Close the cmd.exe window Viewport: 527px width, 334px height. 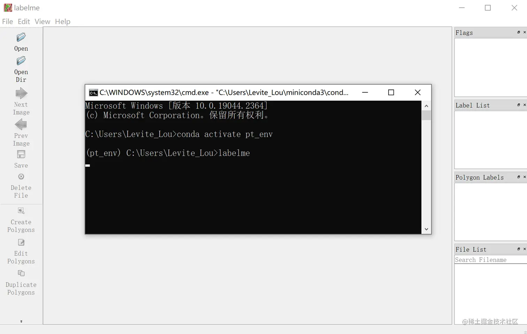click(418, 92)
